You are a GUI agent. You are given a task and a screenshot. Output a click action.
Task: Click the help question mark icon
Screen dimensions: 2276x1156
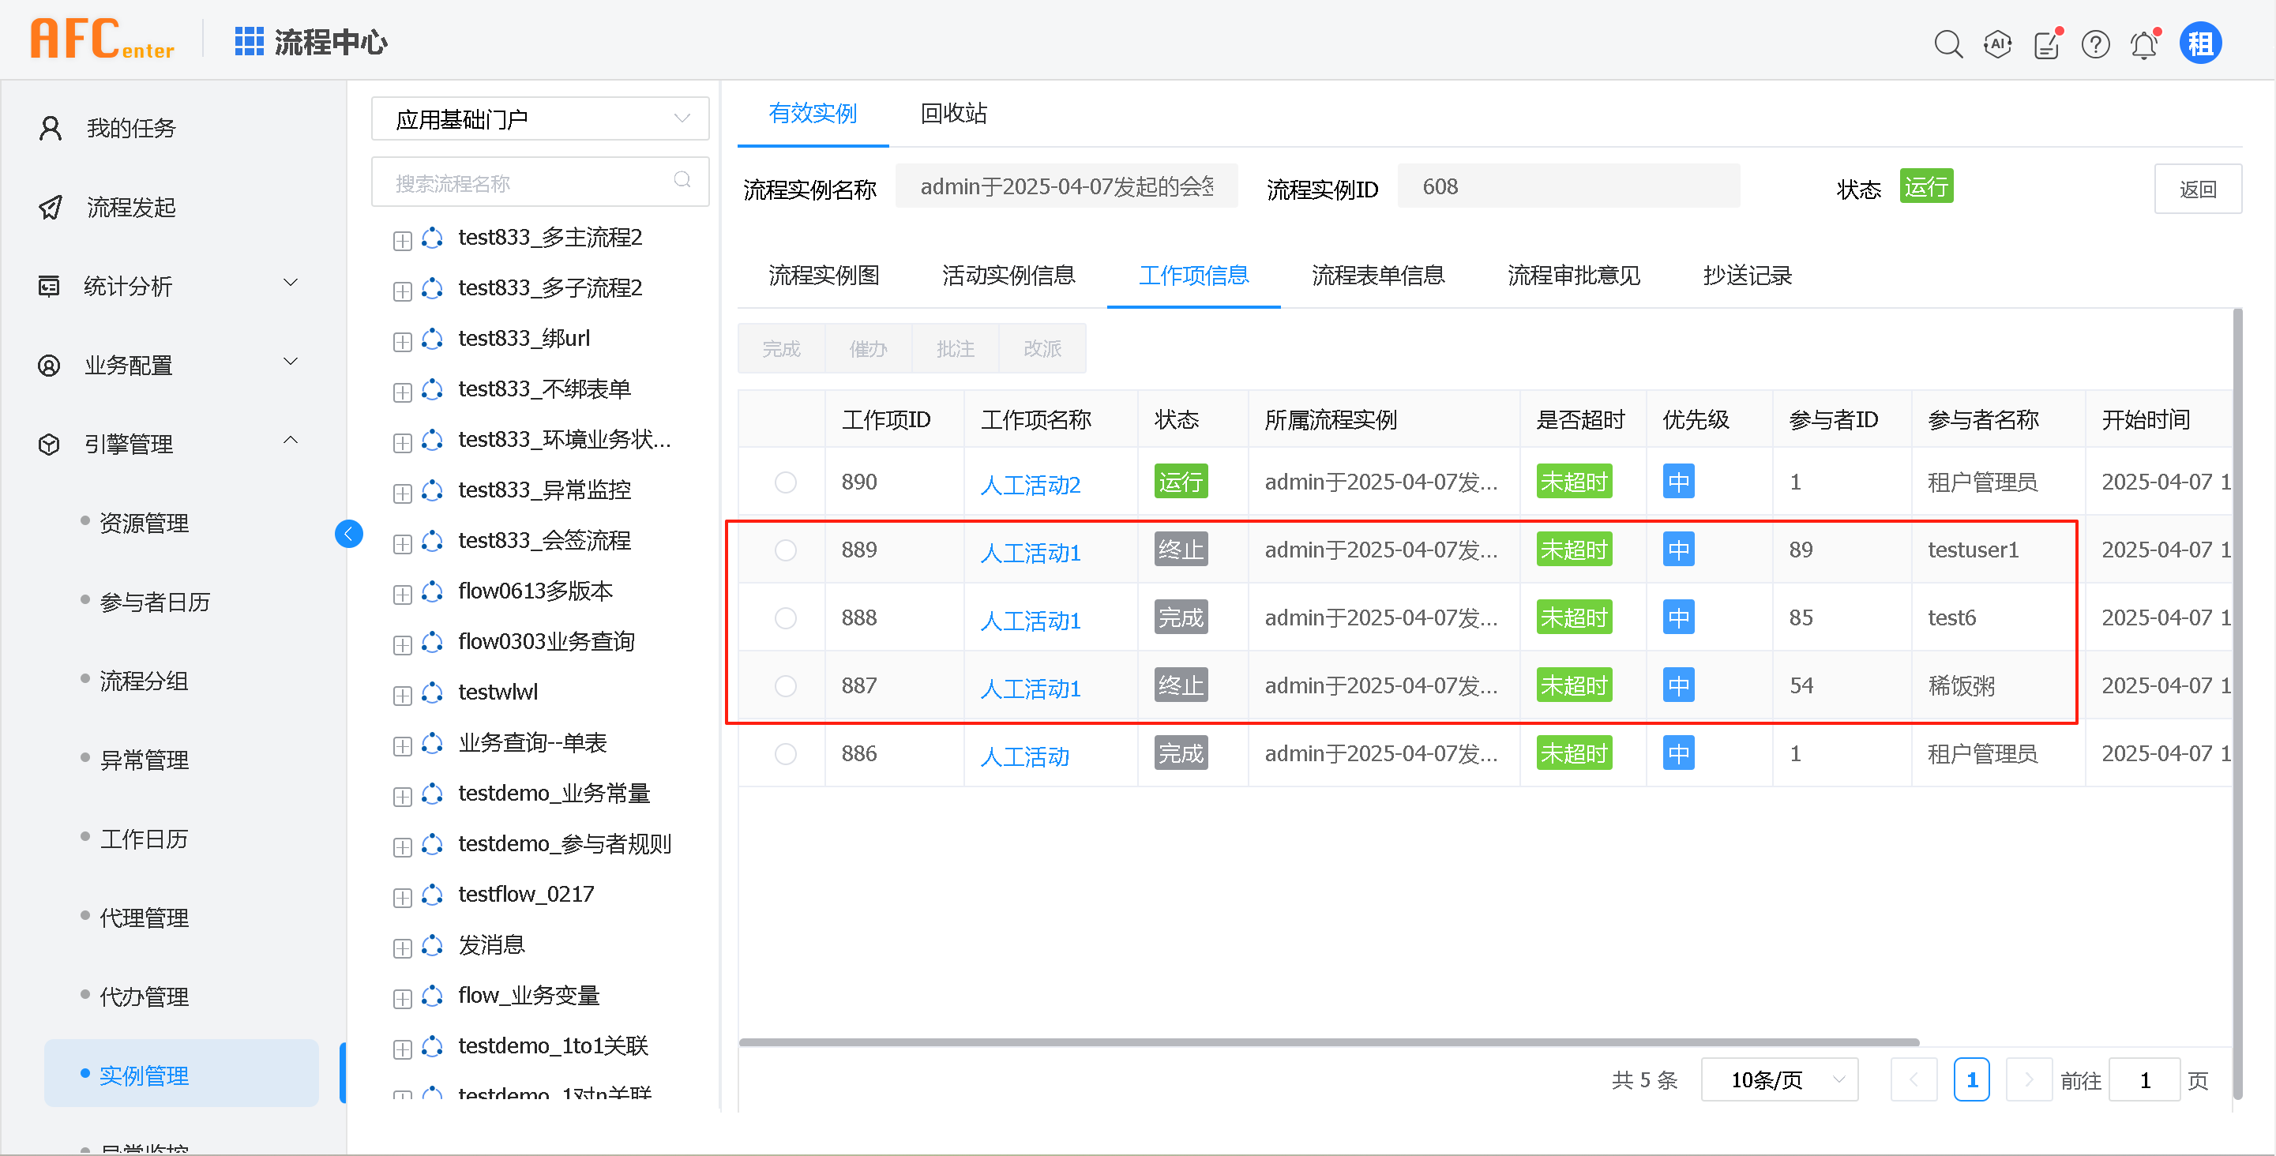[x=2095, y=43]
